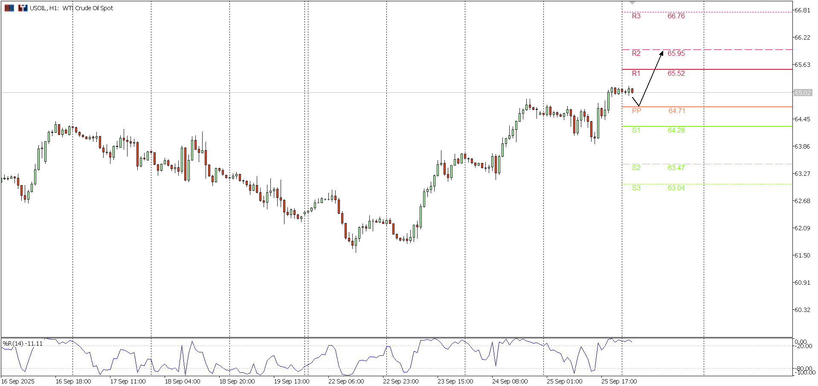Click the Depth of Market icon
Screen dimensions: 818x386
click(9, 8)
